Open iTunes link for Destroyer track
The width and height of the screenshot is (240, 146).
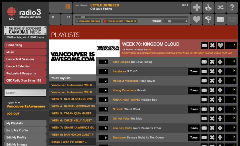[x=193, y=137]
